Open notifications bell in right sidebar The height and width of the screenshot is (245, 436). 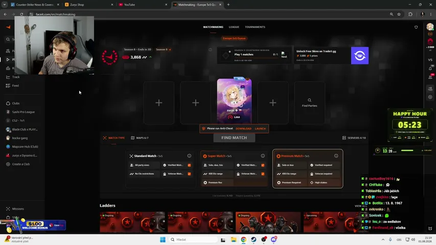point(430,68)
